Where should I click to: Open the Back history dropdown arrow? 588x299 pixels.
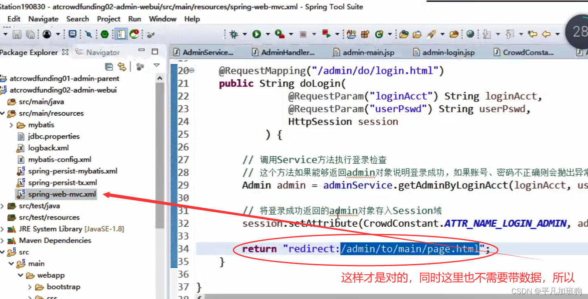point(557,35)
